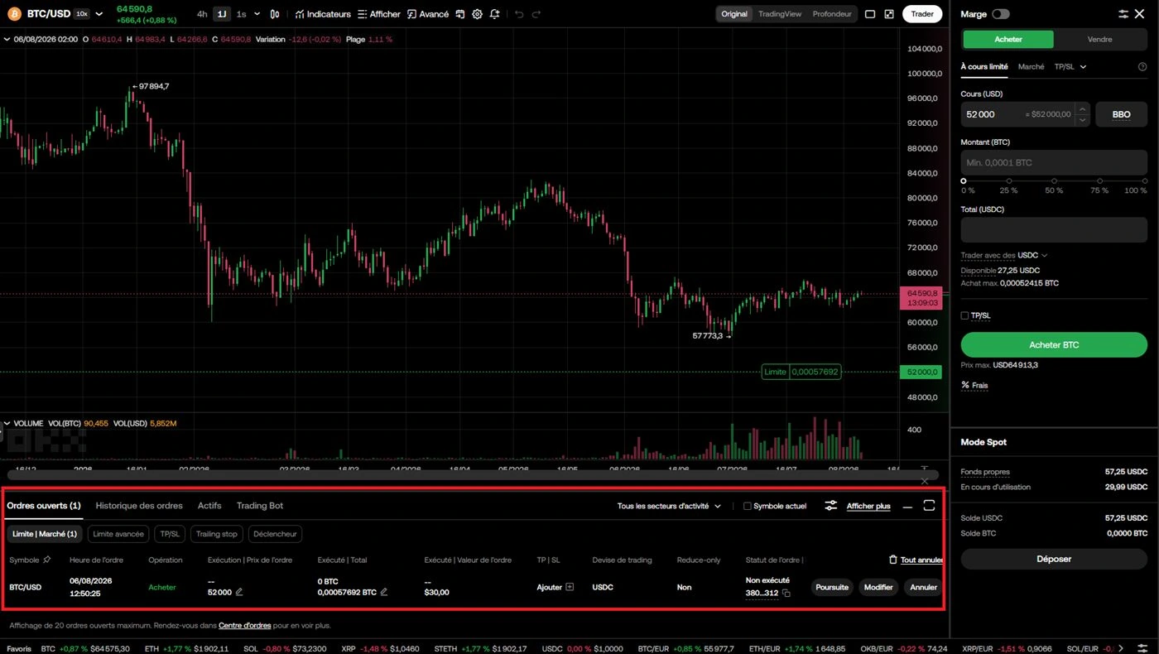Screen dimensions: 1159x654
Task: Click the plus icon next to Ajouter
Action: (570, 587)
